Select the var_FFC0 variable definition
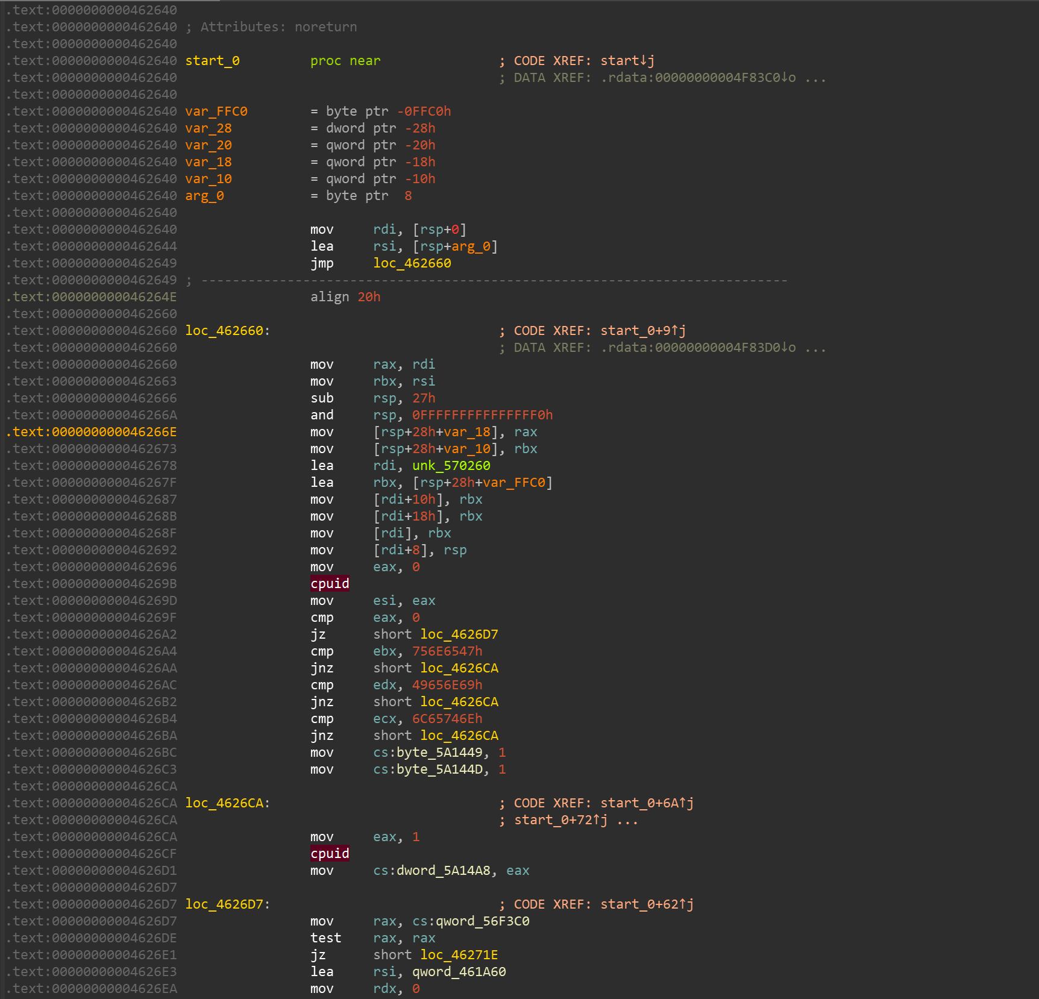 click(216, 111)
